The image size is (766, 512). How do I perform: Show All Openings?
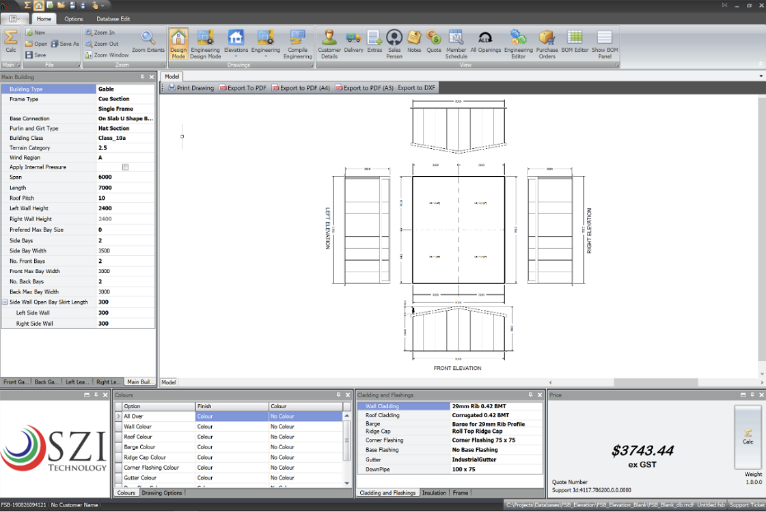pyautogui.click(x=486, y=42)
